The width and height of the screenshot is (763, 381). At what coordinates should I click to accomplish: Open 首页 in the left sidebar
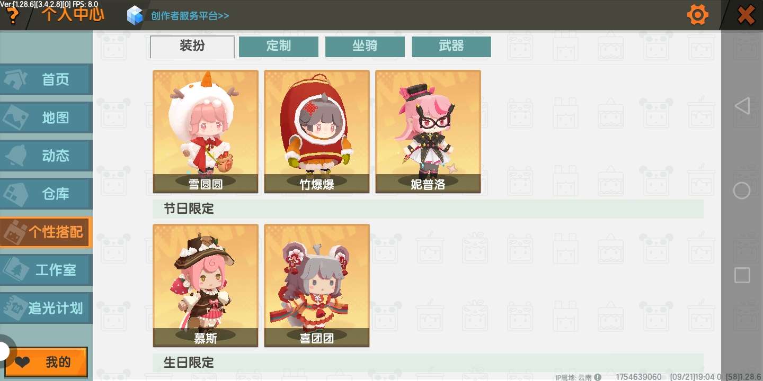46,80
